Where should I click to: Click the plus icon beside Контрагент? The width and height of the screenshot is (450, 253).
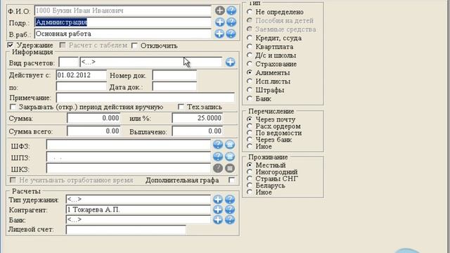218,209
